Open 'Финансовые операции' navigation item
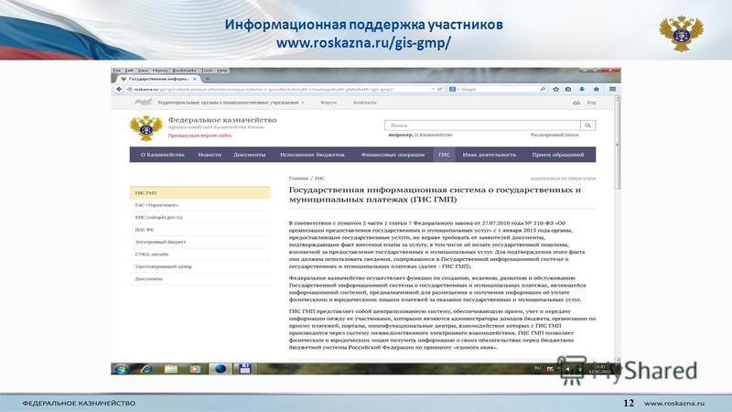 pos(393,155)
